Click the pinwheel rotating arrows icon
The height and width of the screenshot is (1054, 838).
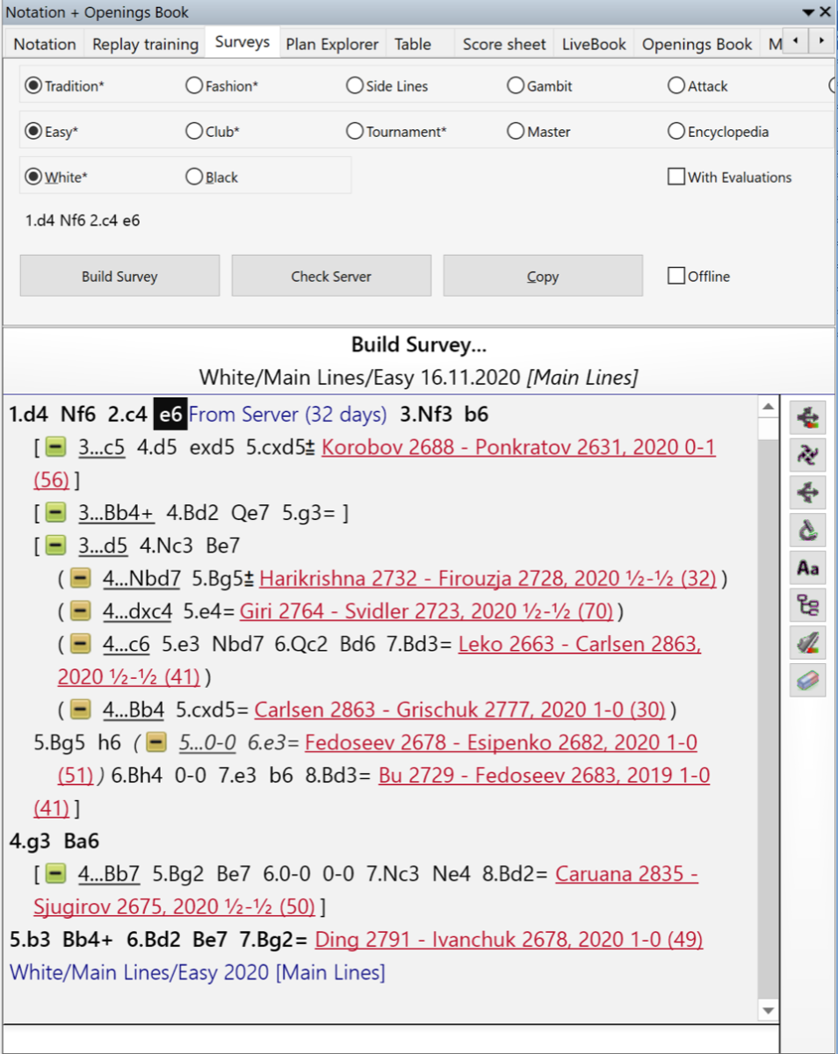coord(807,455)
